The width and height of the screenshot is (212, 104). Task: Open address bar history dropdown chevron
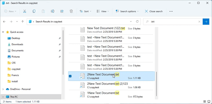(131, 22)
